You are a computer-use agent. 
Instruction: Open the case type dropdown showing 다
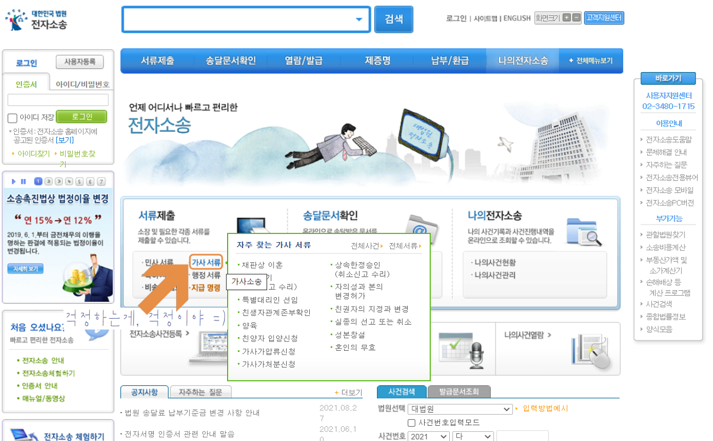pyautogui.click(x=473, y=437)
